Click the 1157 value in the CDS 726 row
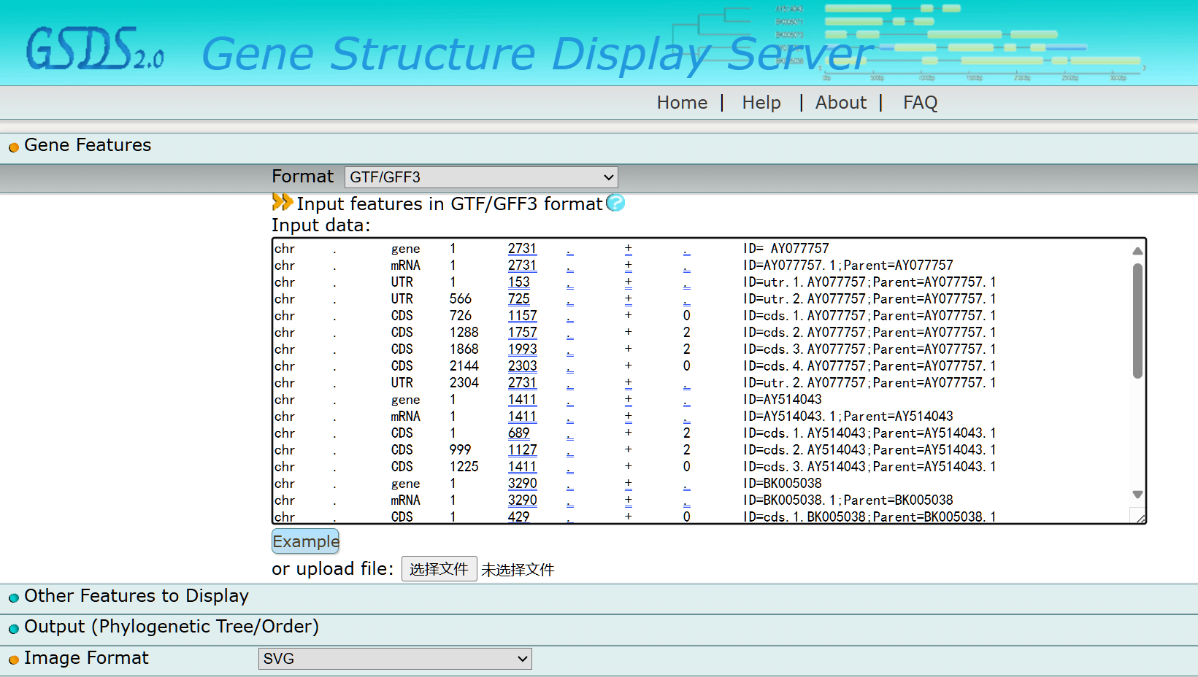 522,316
